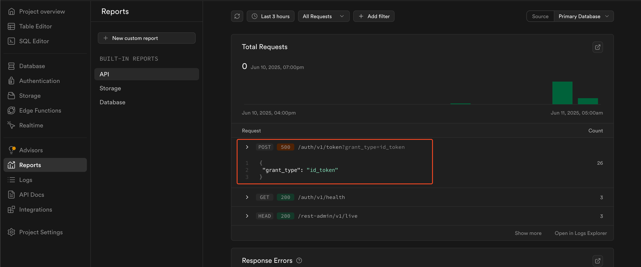The height and width of the screenshot is (267, 641).
Task: Open Project Settings gear item
Action: (41, 232)
